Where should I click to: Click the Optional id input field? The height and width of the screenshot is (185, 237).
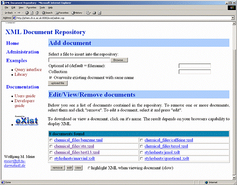coord(194,66)
